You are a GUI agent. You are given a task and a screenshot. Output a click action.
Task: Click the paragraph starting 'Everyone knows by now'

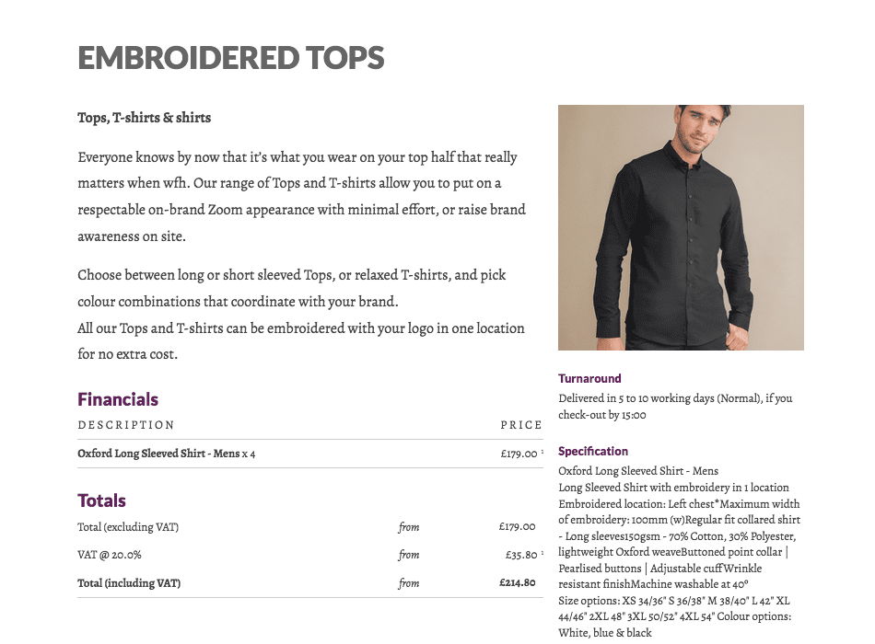301,197
